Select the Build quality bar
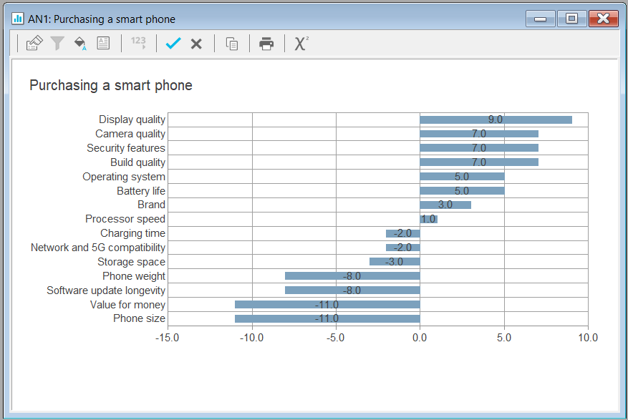Screen dimensions: 628x420 coord(479,162)
